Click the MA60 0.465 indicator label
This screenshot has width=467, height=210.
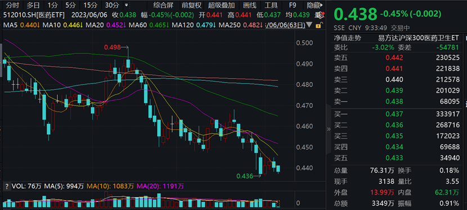[149, 25]
